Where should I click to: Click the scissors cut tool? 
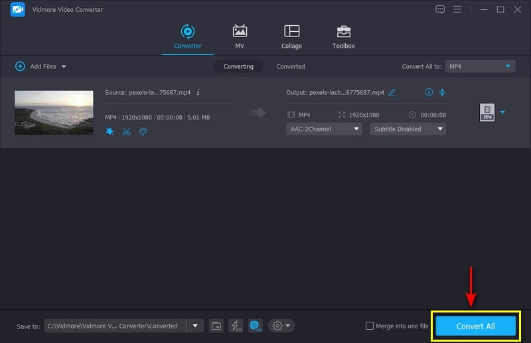(x=127, y=131)
